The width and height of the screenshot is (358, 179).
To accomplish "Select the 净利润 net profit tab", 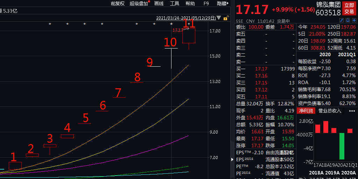I will (306, 111).
